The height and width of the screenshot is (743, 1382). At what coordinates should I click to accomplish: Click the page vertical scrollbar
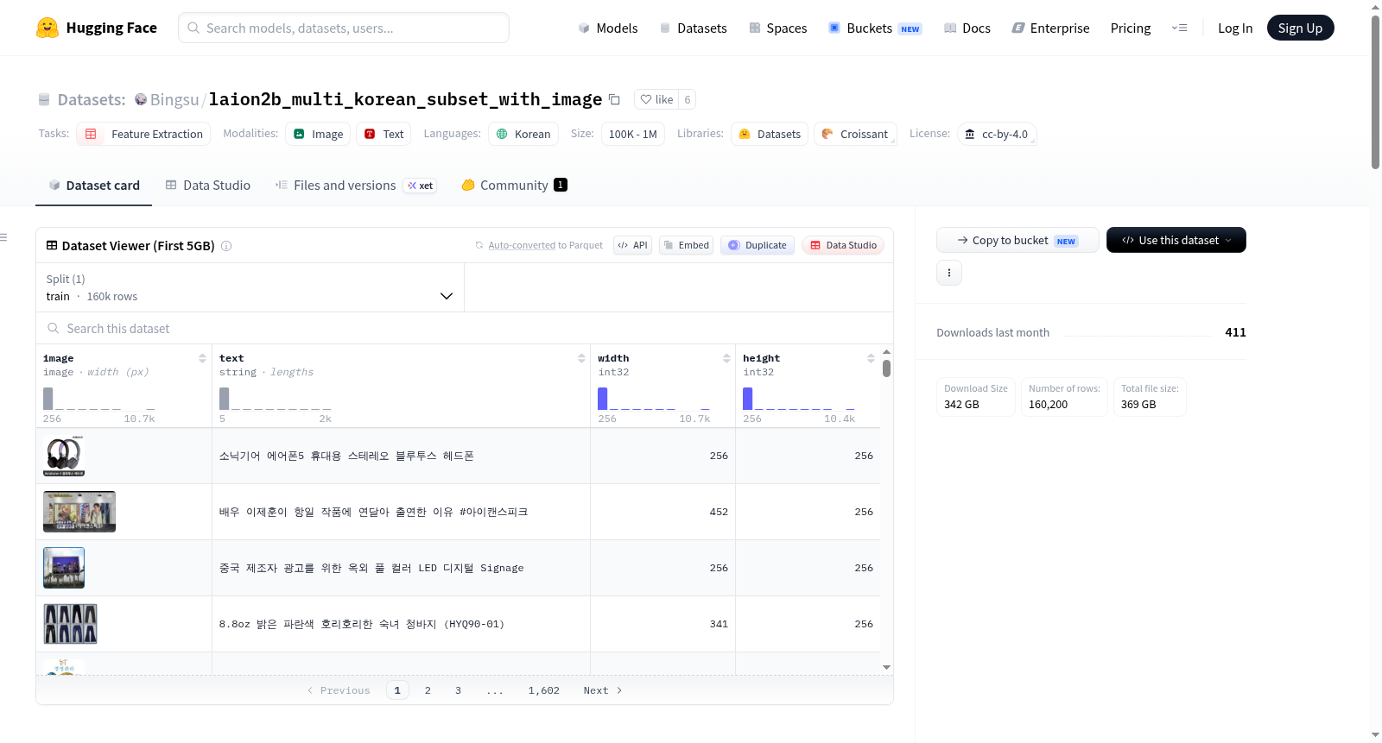point(1375,91)
